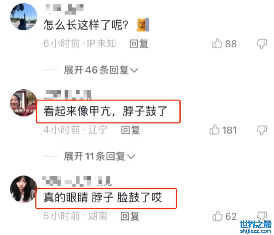Dislike the Hunan user's comment
This screenshot has height=235, width=274.
tap(262, 216)
